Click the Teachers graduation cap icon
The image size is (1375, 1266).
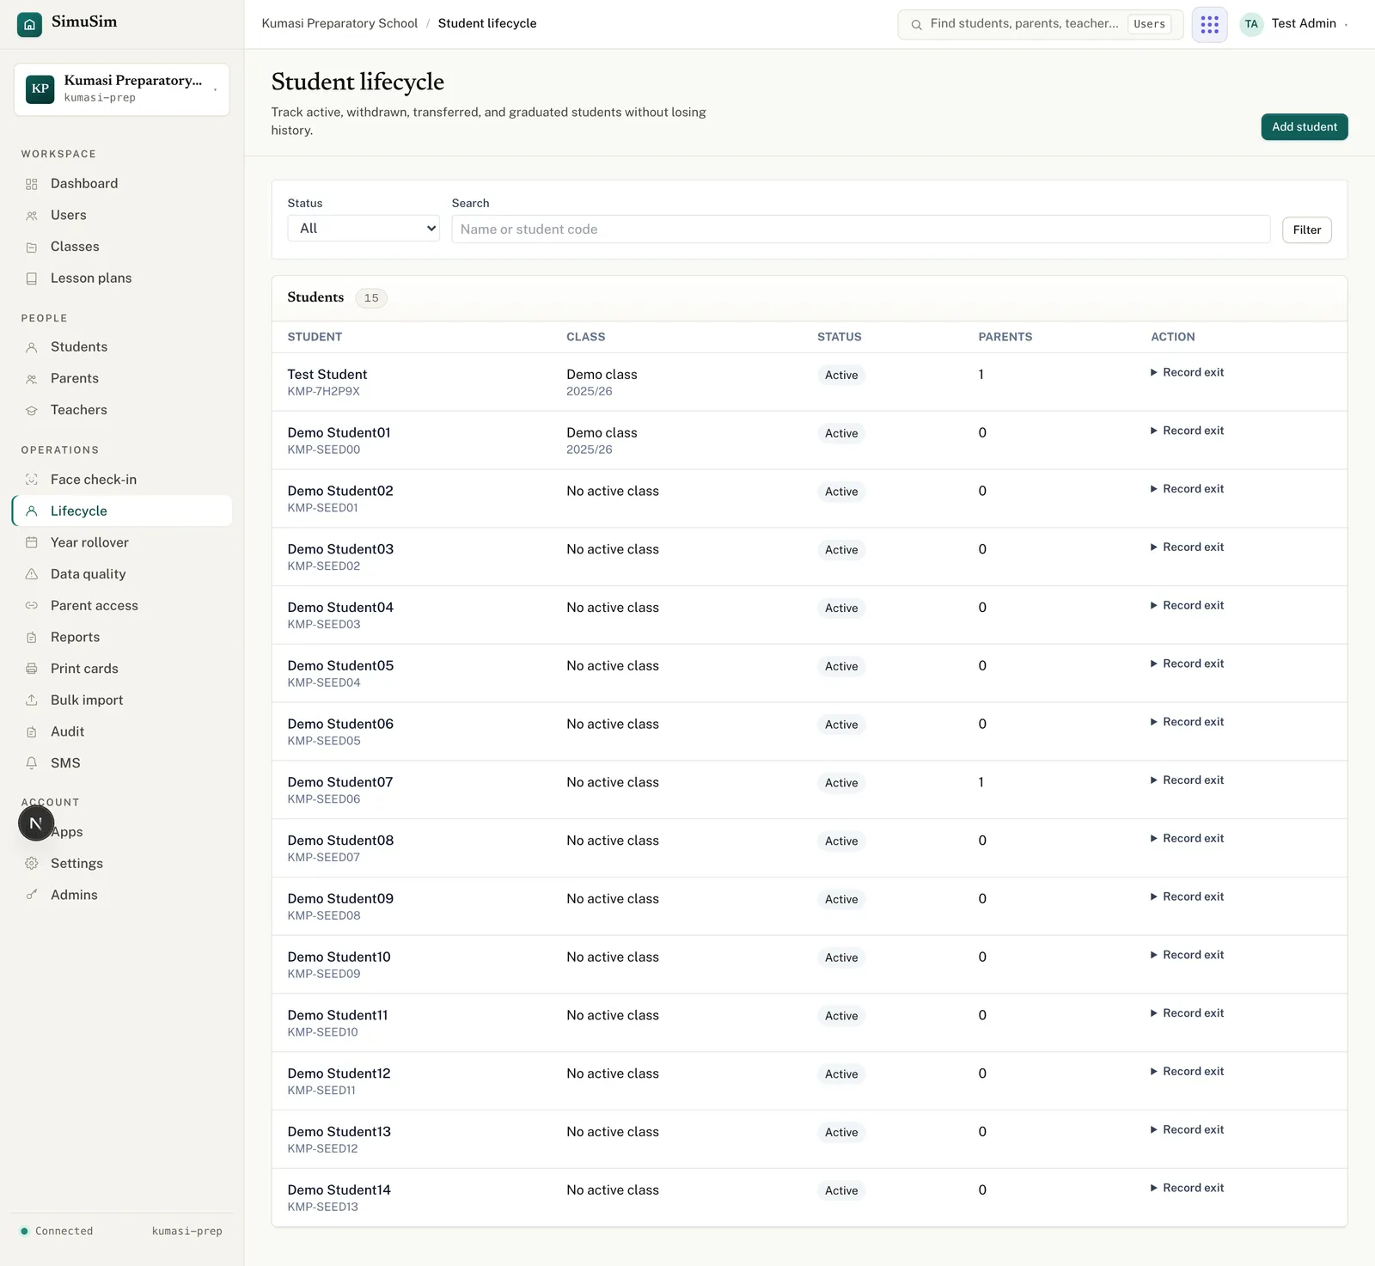(x=32, y=411)
